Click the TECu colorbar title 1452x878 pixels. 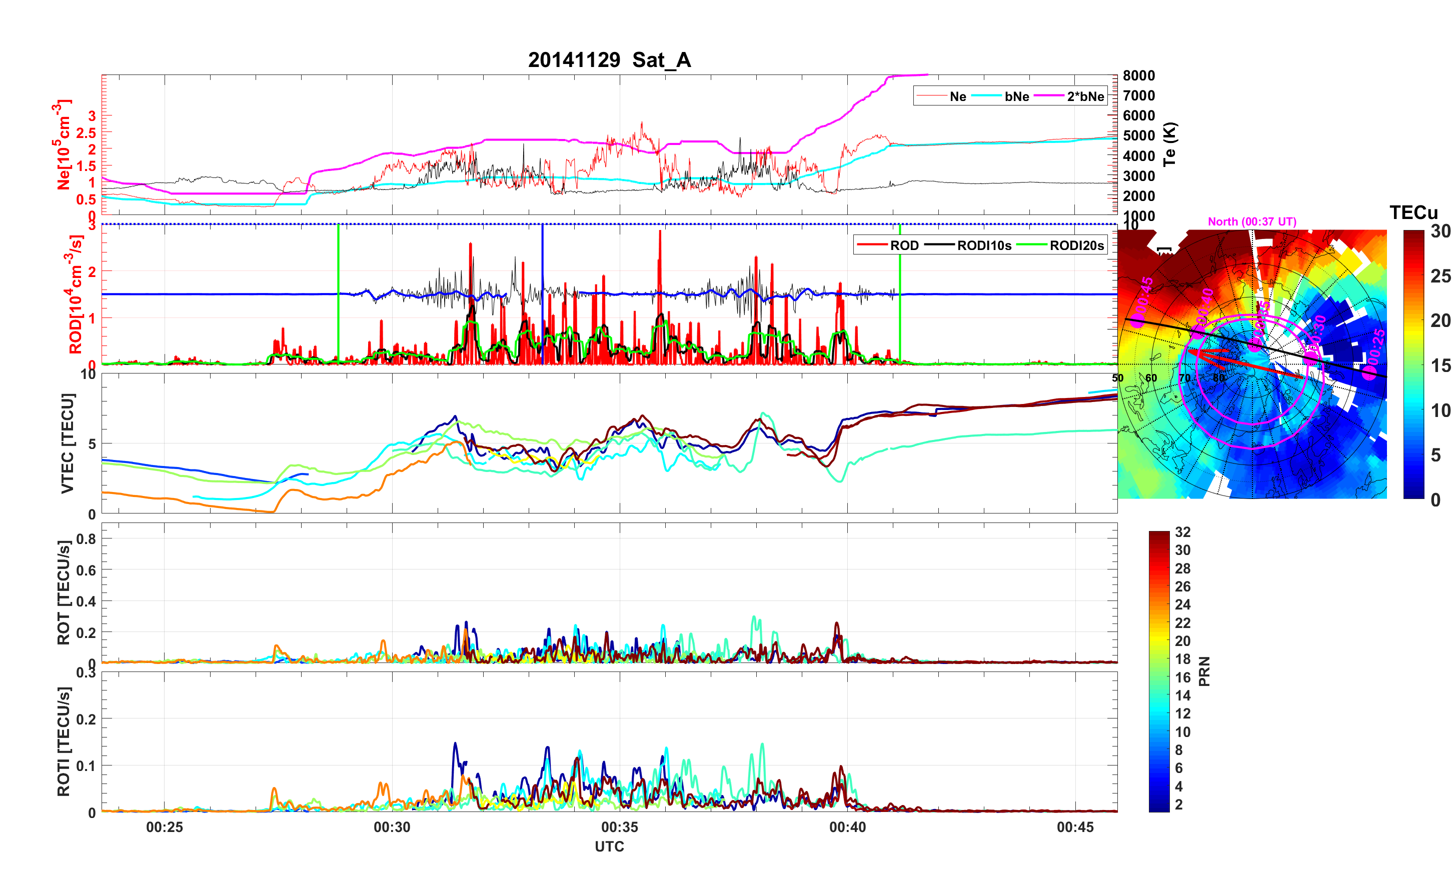[x=1413, y=212]
